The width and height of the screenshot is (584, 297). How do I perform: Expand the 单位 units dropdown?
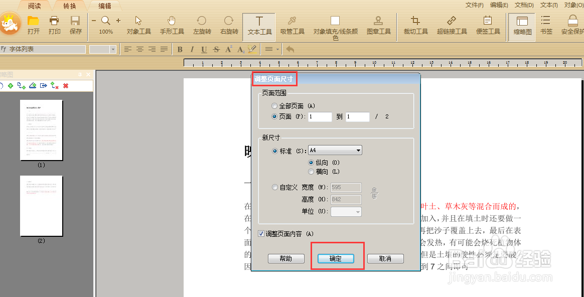pyautogui.click(x=358, y=211)
